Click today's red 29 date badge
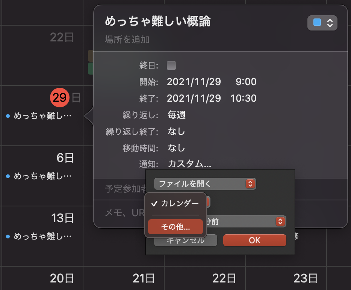 60,98
